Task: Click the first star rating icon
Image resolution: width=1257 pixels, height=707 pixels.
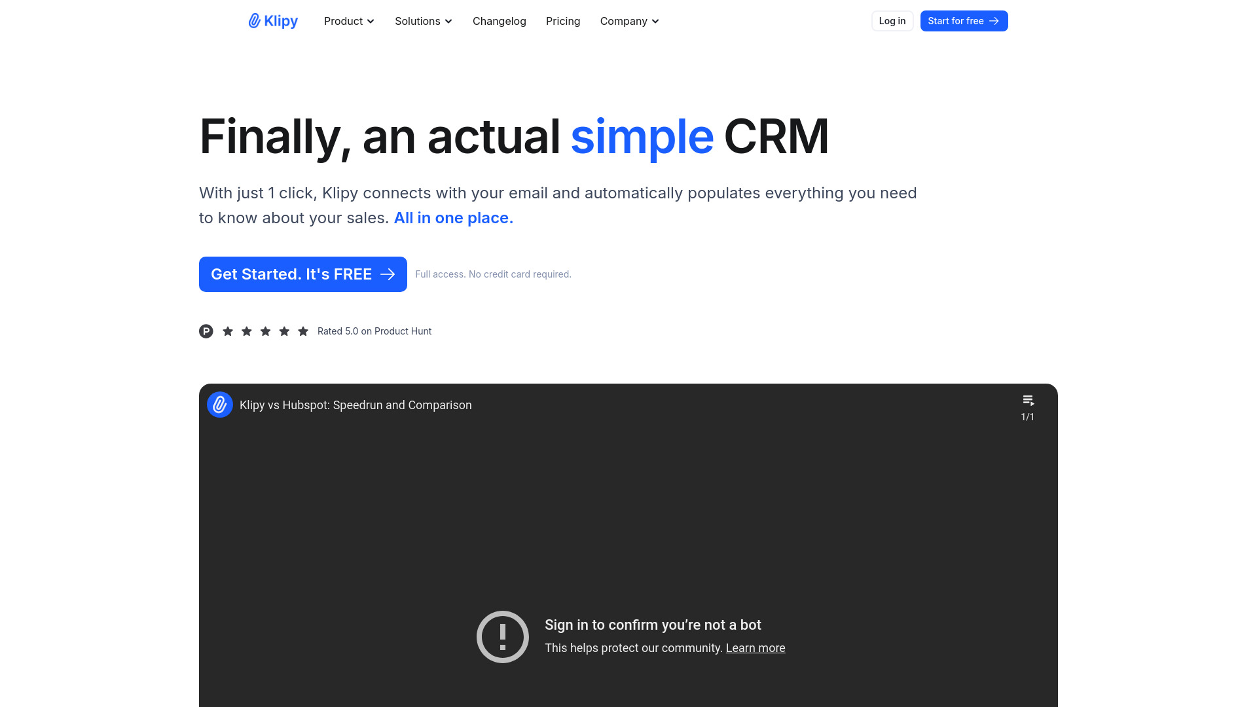Action: [228, 331]
